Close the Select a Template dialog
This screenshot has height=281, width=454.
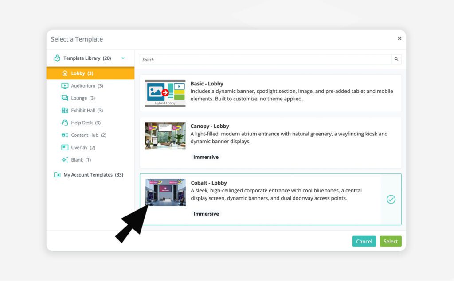(399, 39)
